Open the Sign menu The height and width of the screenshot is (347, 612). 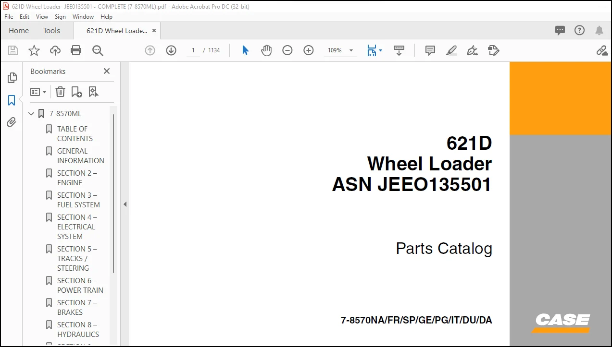(60, 16)
